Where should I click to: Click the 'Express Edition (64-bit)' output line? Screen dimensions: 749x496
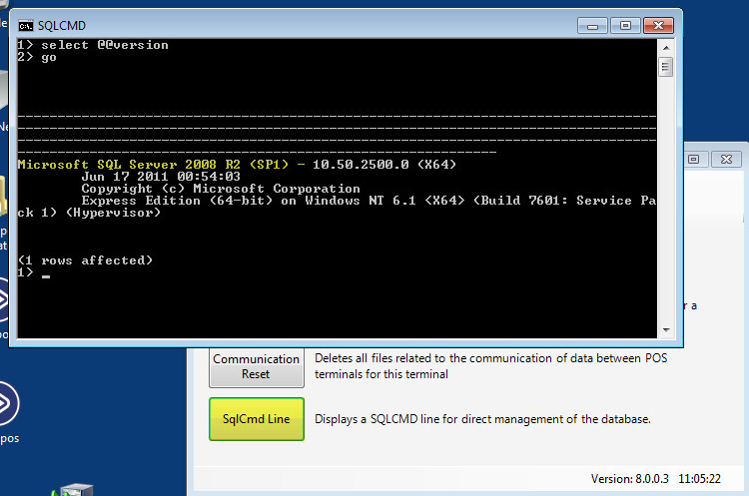click(x=369, y=201)
